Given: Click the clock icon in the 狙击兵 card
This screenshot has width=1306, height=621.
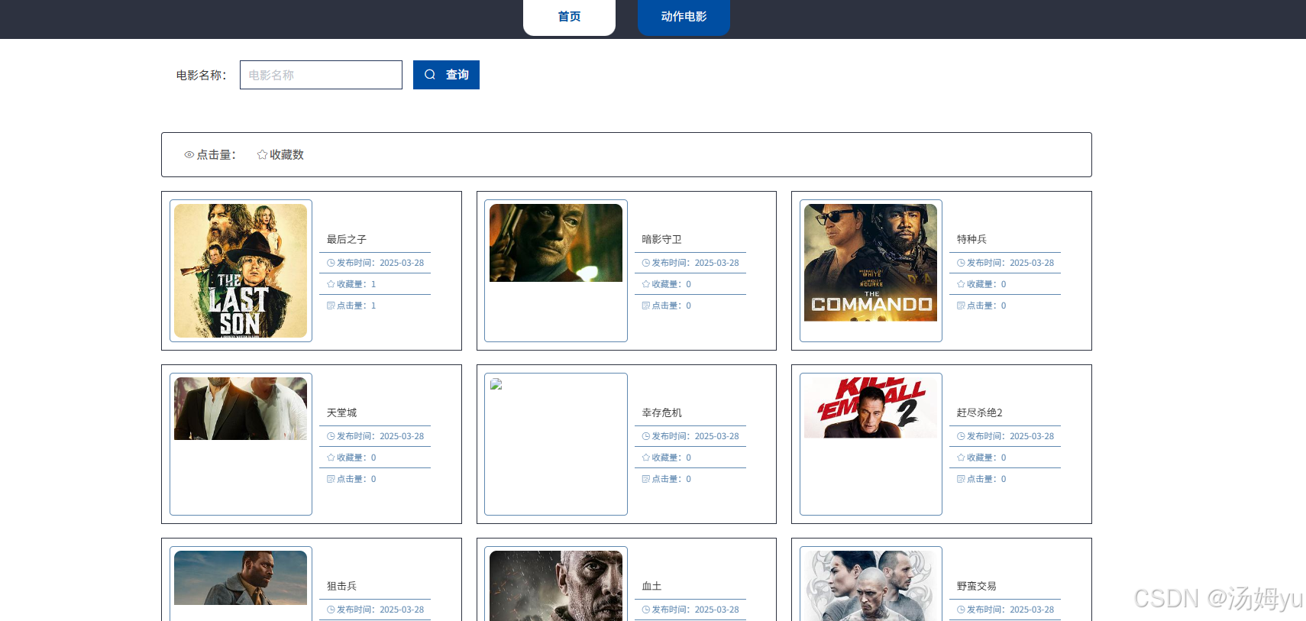Looking at the screenshot, I should (x=331, y=610).
